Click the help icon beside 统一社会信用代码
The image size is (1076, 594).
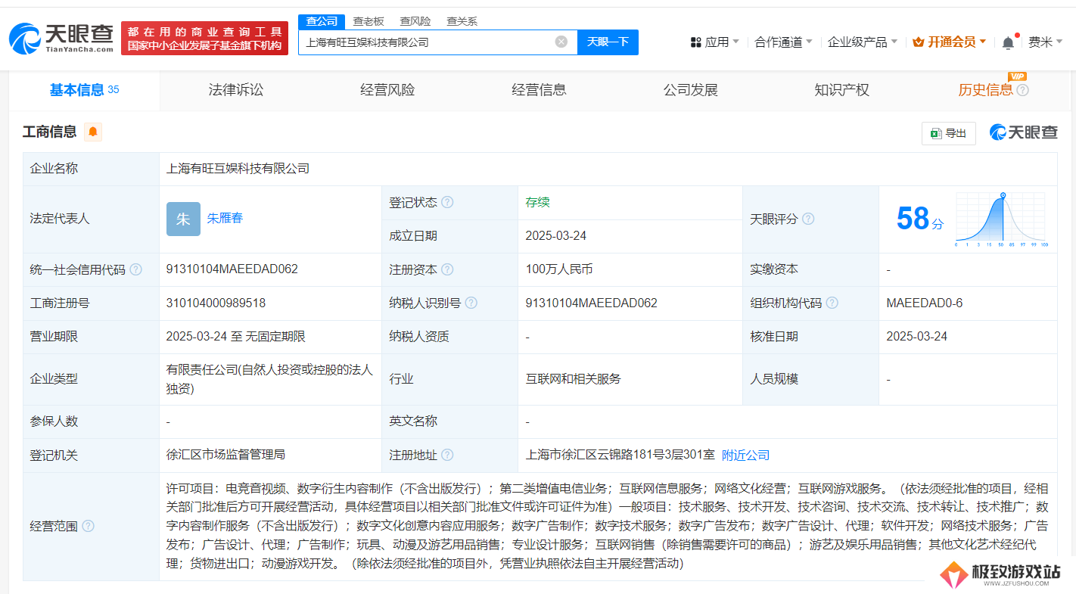[135, 269]
